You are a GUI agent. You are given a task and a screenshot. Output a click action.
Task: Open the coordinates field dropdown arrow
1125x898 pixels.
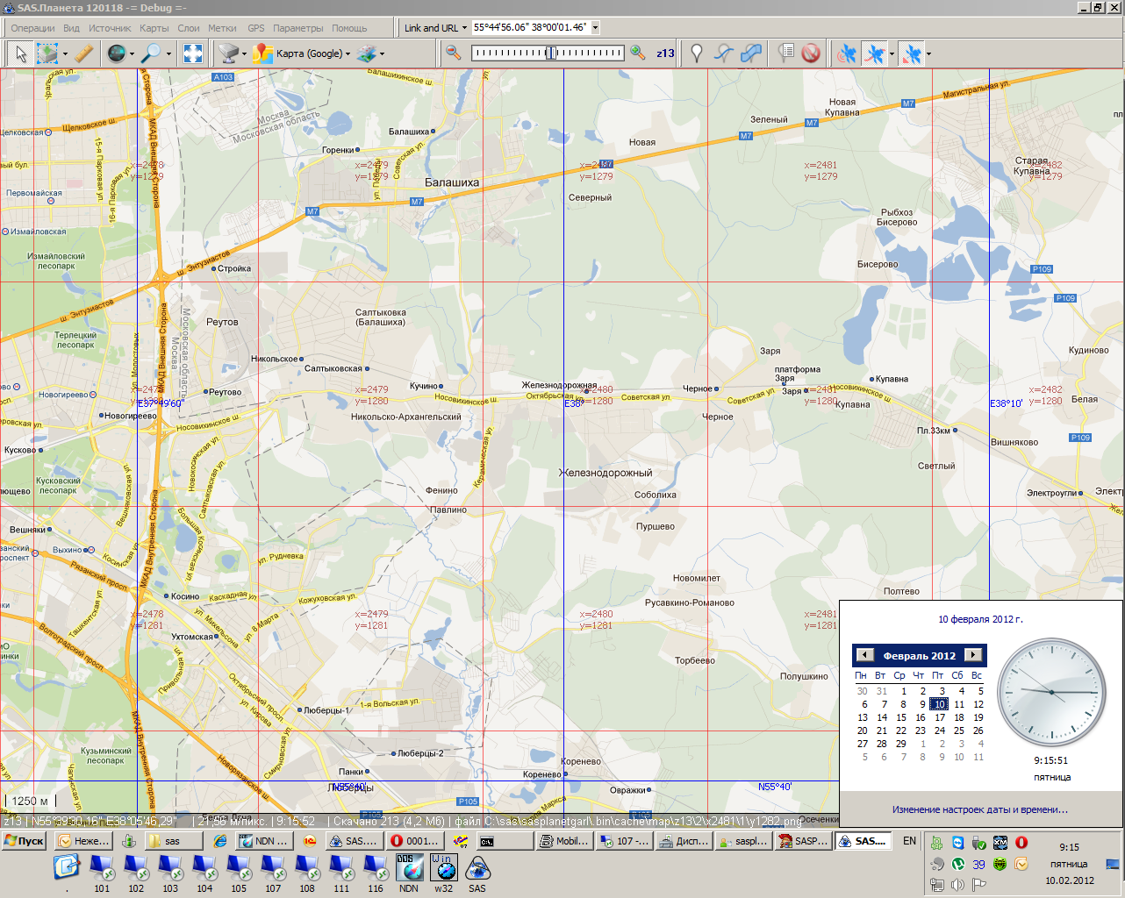595,28
